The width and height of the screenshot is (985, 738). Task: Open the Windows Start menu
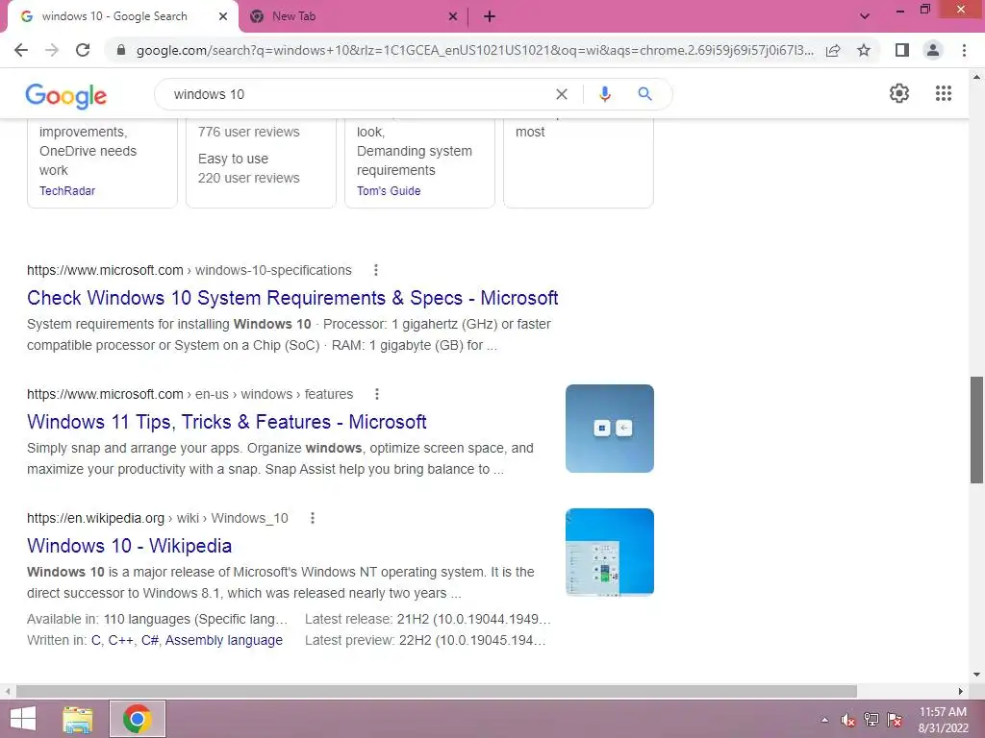pos(23,719)
